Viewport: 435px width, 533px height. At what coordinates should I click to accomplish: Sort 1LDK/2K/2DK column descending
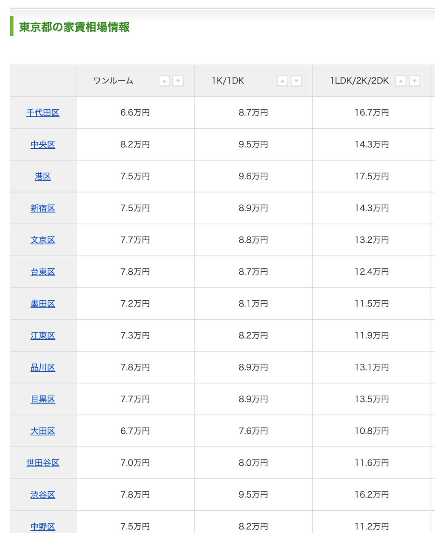coord(414,81)
